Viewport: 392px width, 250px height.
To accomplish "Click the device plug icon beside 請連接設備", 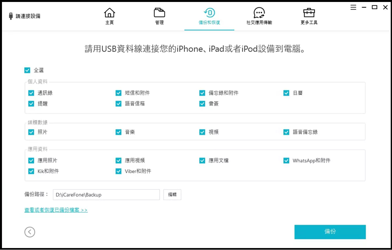I will click(x=11, y=16).
